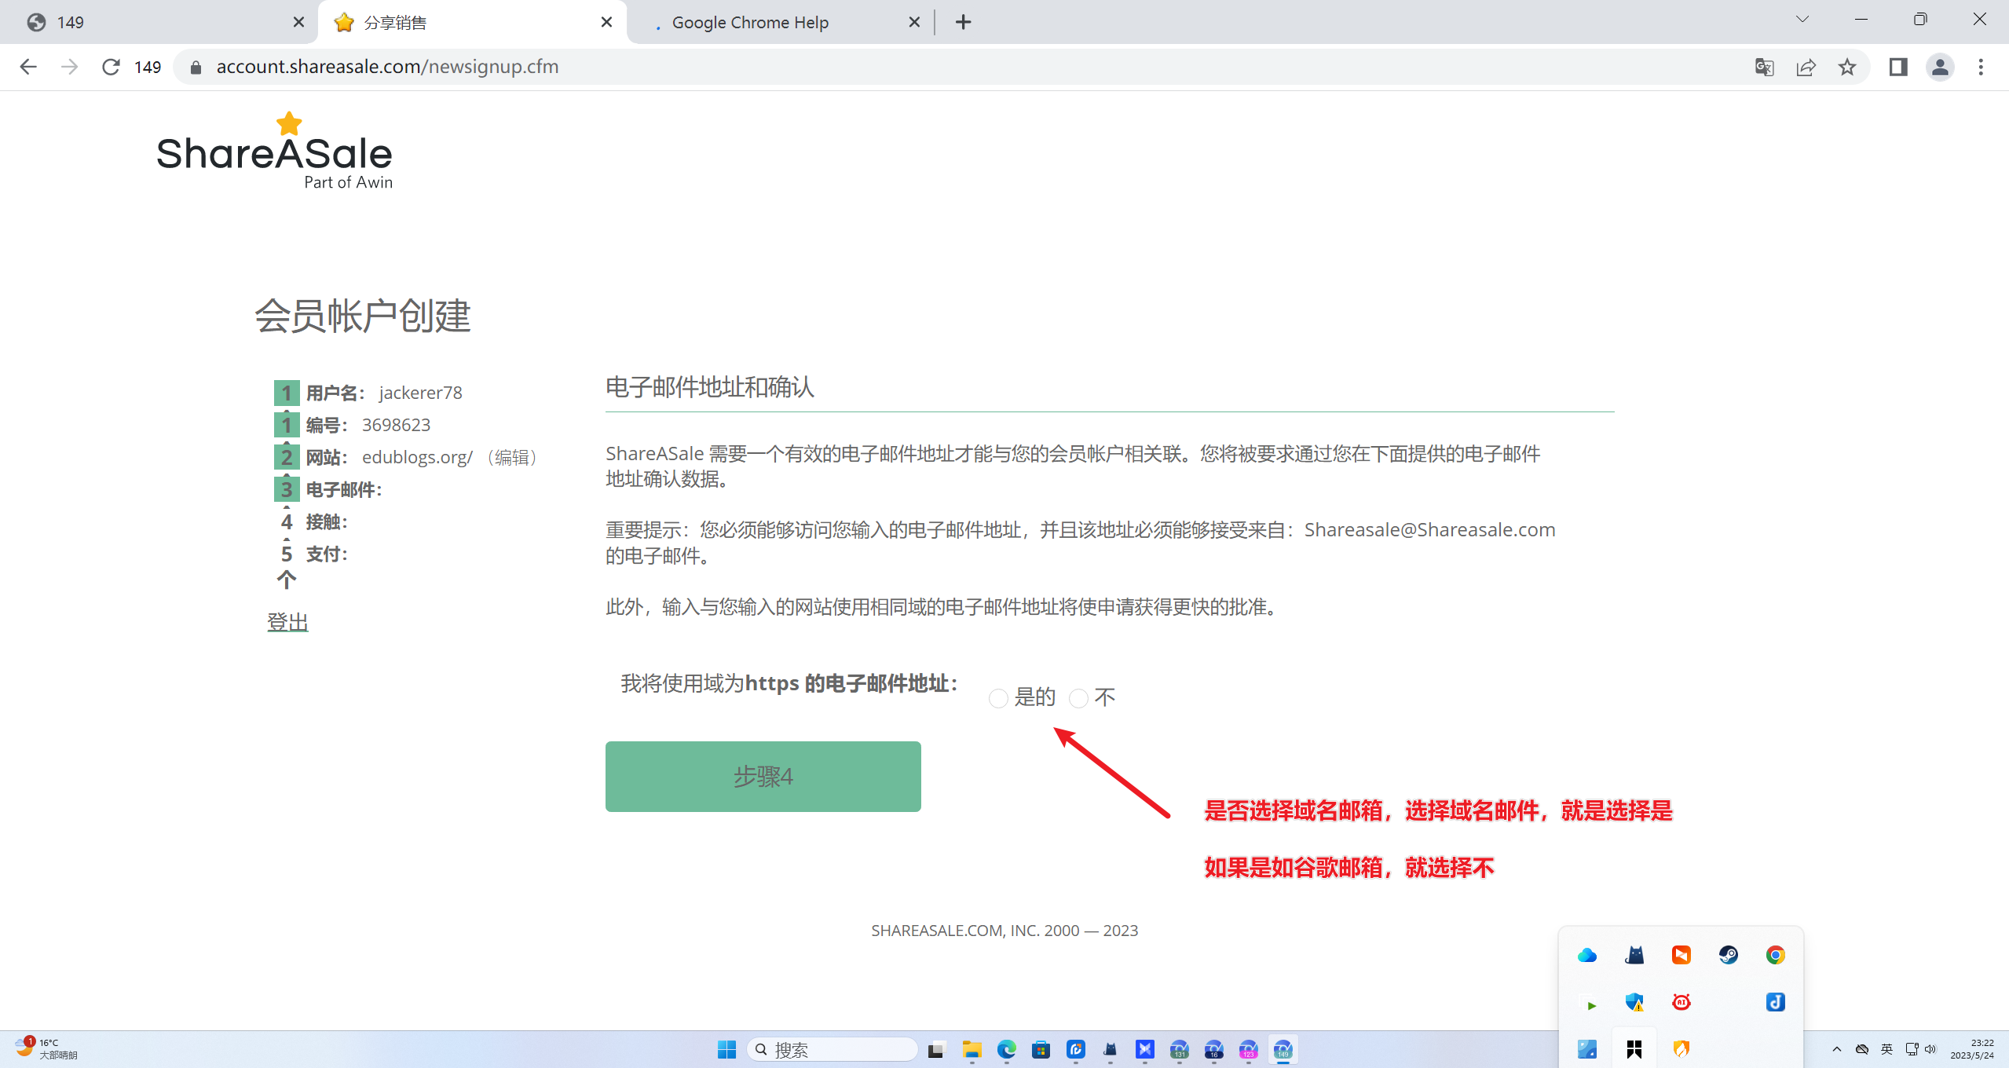Select the 是的 radio button

[x=998, y=698]
